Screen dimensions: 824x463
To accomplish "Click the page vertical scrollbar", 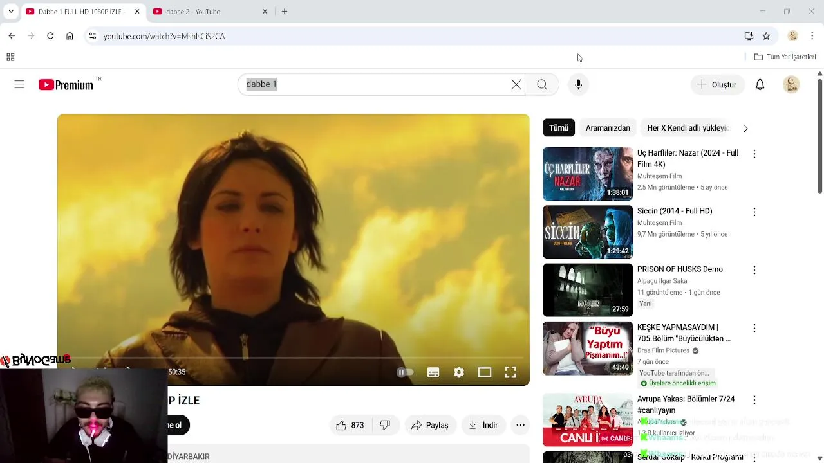I will 819,135.
